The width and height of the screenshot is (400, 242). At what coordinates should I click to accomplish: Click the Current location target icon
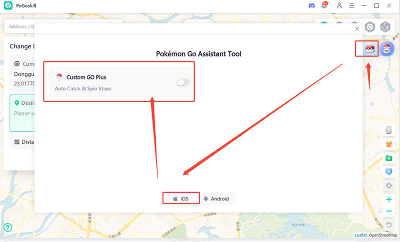click(17, 63)
